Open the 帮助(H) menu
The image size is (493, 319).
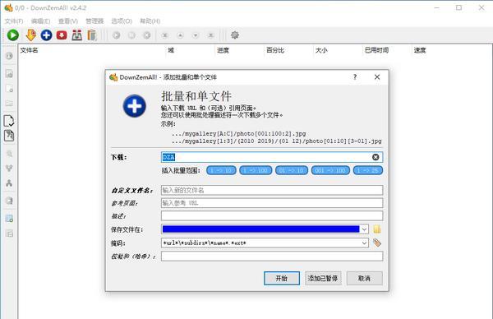pyautogui.click(x=150, y=21)
